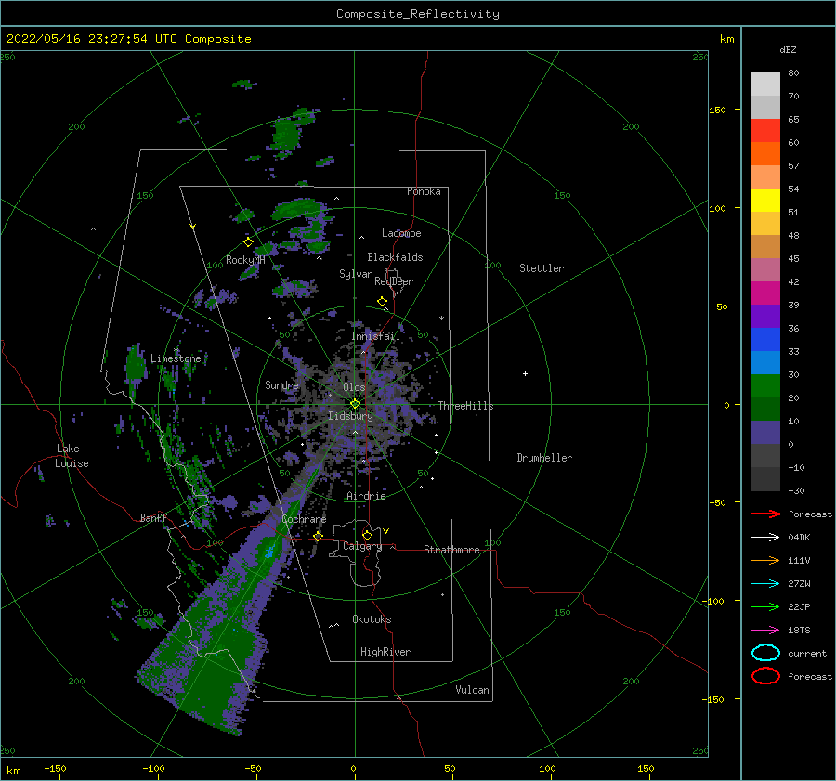This screenshot has height=781, width=836.
Task: Click the asterisk marker above Limestone
Action: pos(176,350)
